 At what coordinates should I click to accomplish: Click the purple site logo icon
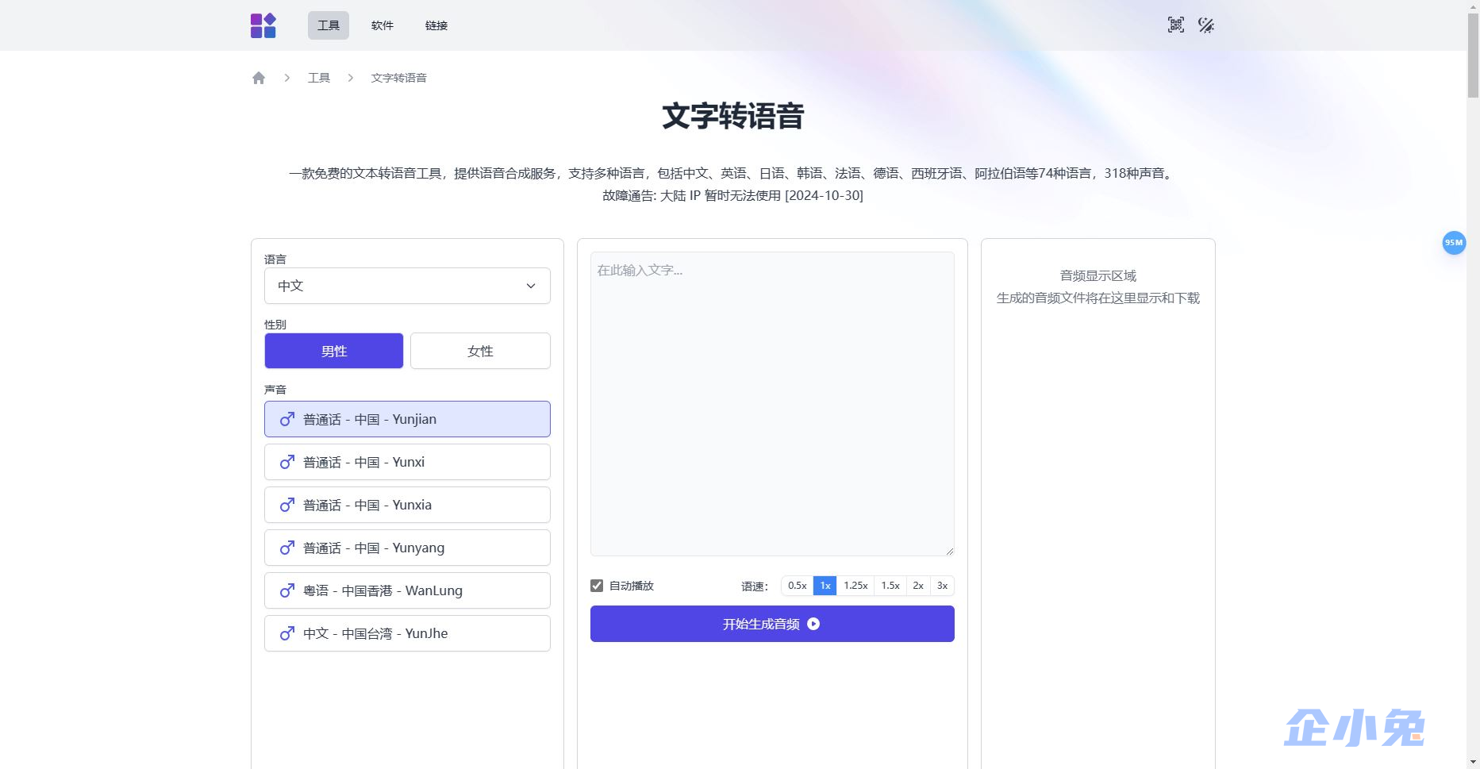point(263,25)
